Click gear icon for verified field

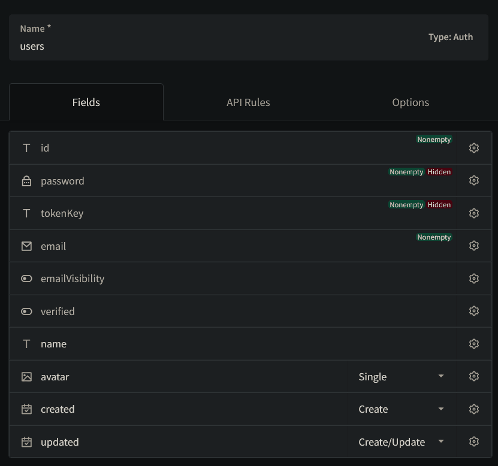473,311
